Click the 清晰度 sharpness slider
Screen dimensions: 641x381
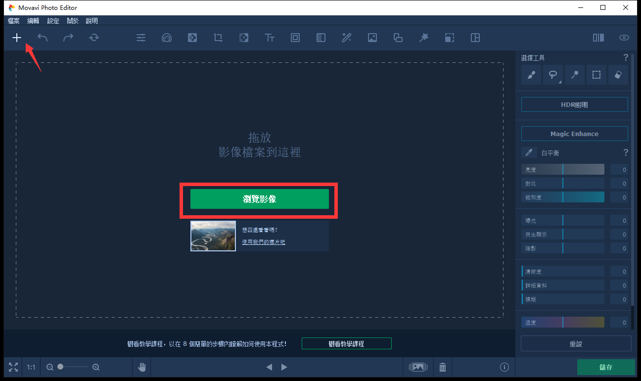pyautogui.click(x=563, y=272)
